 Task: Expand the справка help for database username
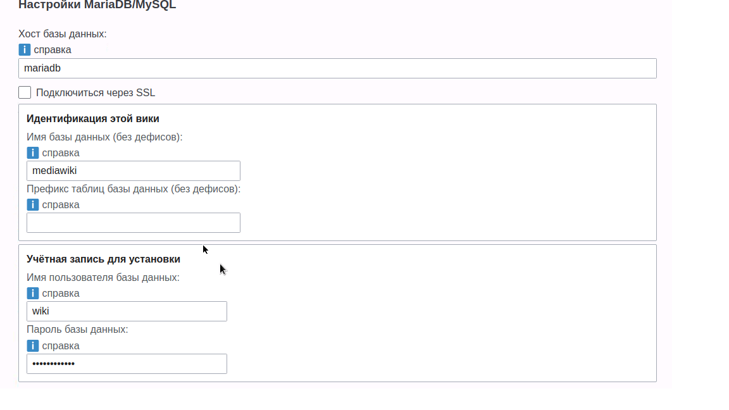coord(61,293)
